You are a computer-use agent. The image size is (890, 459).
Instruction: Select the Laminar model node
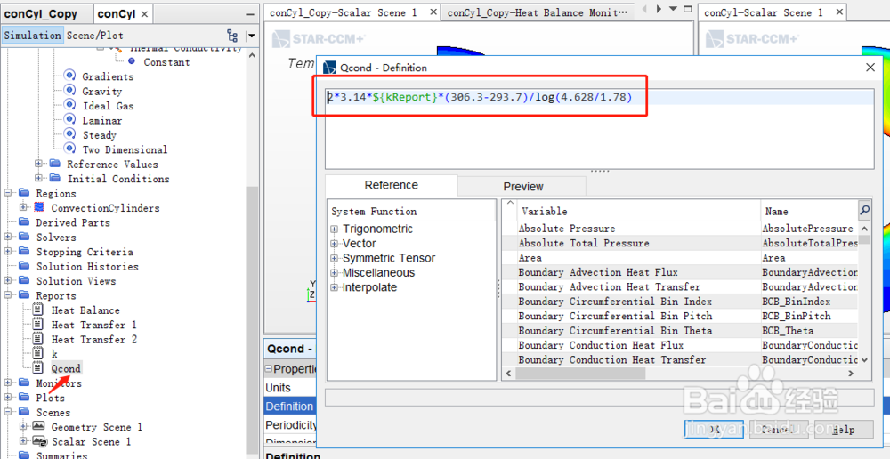pos(102,120)
